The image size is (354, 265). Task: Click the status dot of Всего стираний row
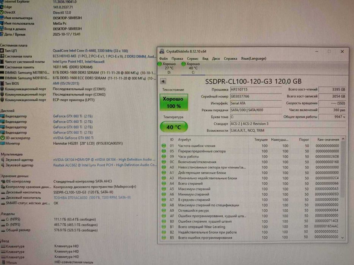click(164, 184)
